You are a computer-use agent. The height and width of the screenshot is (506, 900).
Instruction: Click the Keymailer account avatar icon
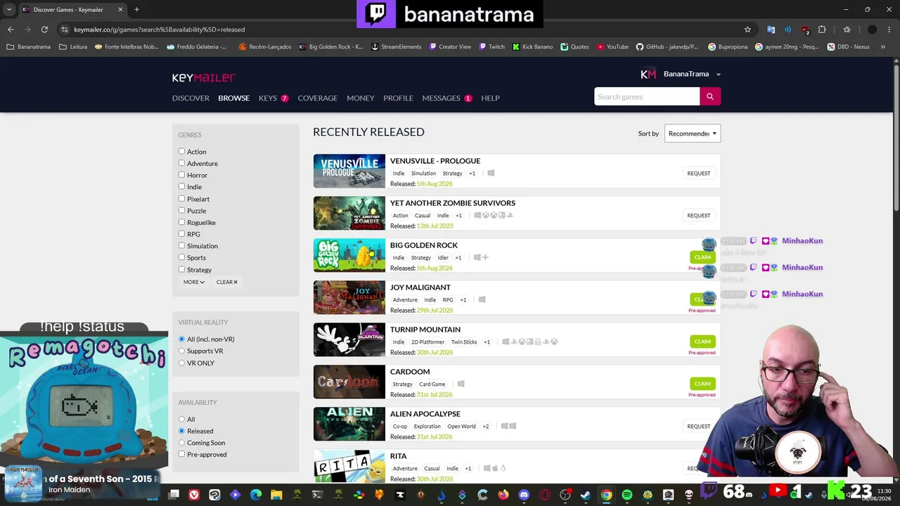tap(648, 74)
